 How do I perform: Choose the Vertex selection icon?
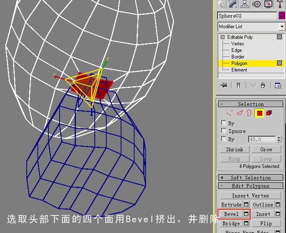[230, 113]
